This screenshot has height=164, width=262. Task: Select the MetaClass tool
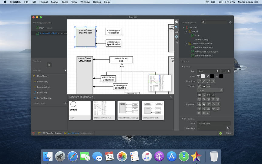pyautogui.click(x=42, y=76)
